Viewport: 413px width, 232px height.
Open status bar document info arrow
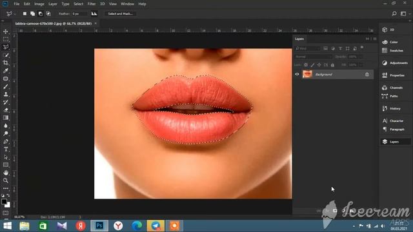click(80, 217)
